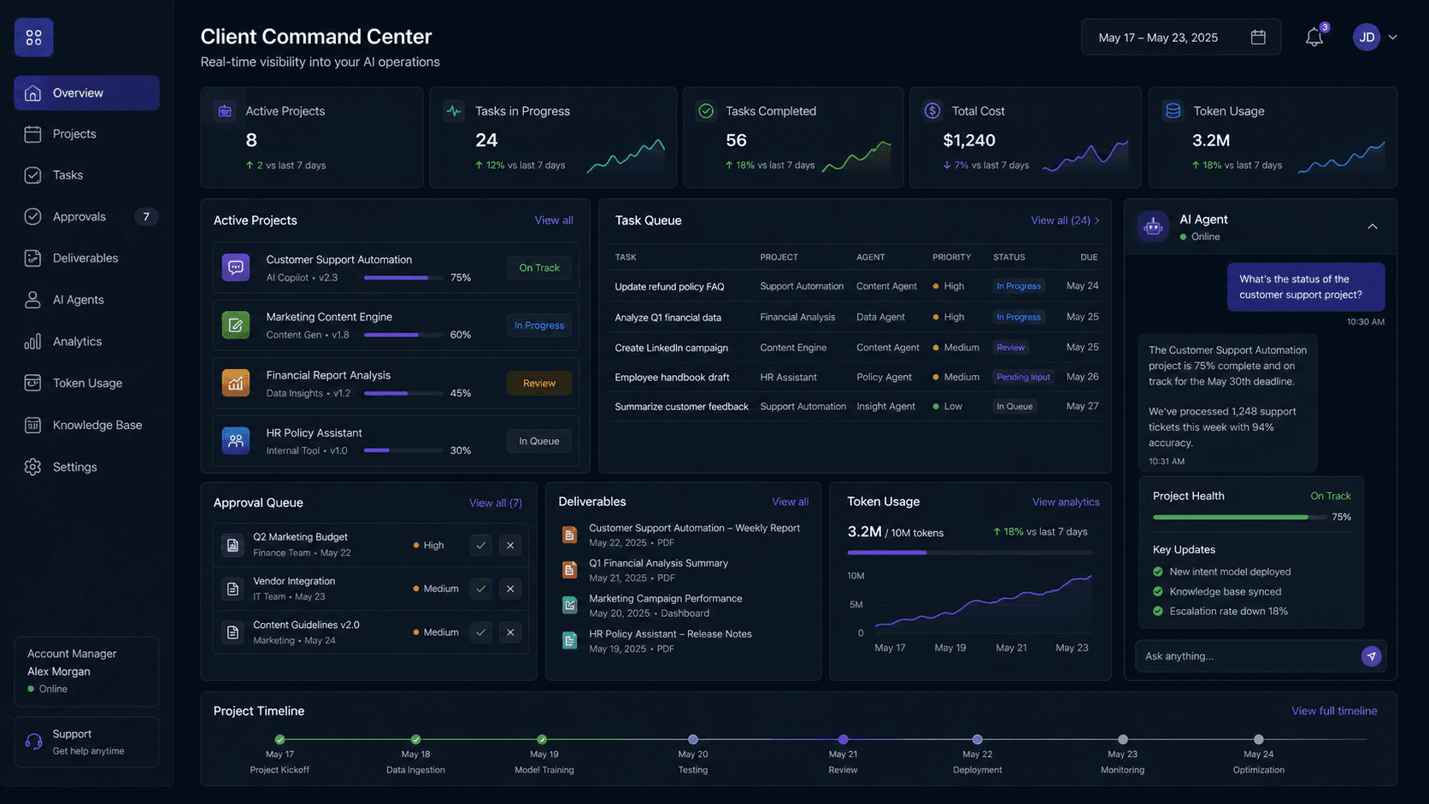The width and height of the screenshot is (1429, 804).
Task: Open Settings in the sidebar
Action: pos(86,467)
